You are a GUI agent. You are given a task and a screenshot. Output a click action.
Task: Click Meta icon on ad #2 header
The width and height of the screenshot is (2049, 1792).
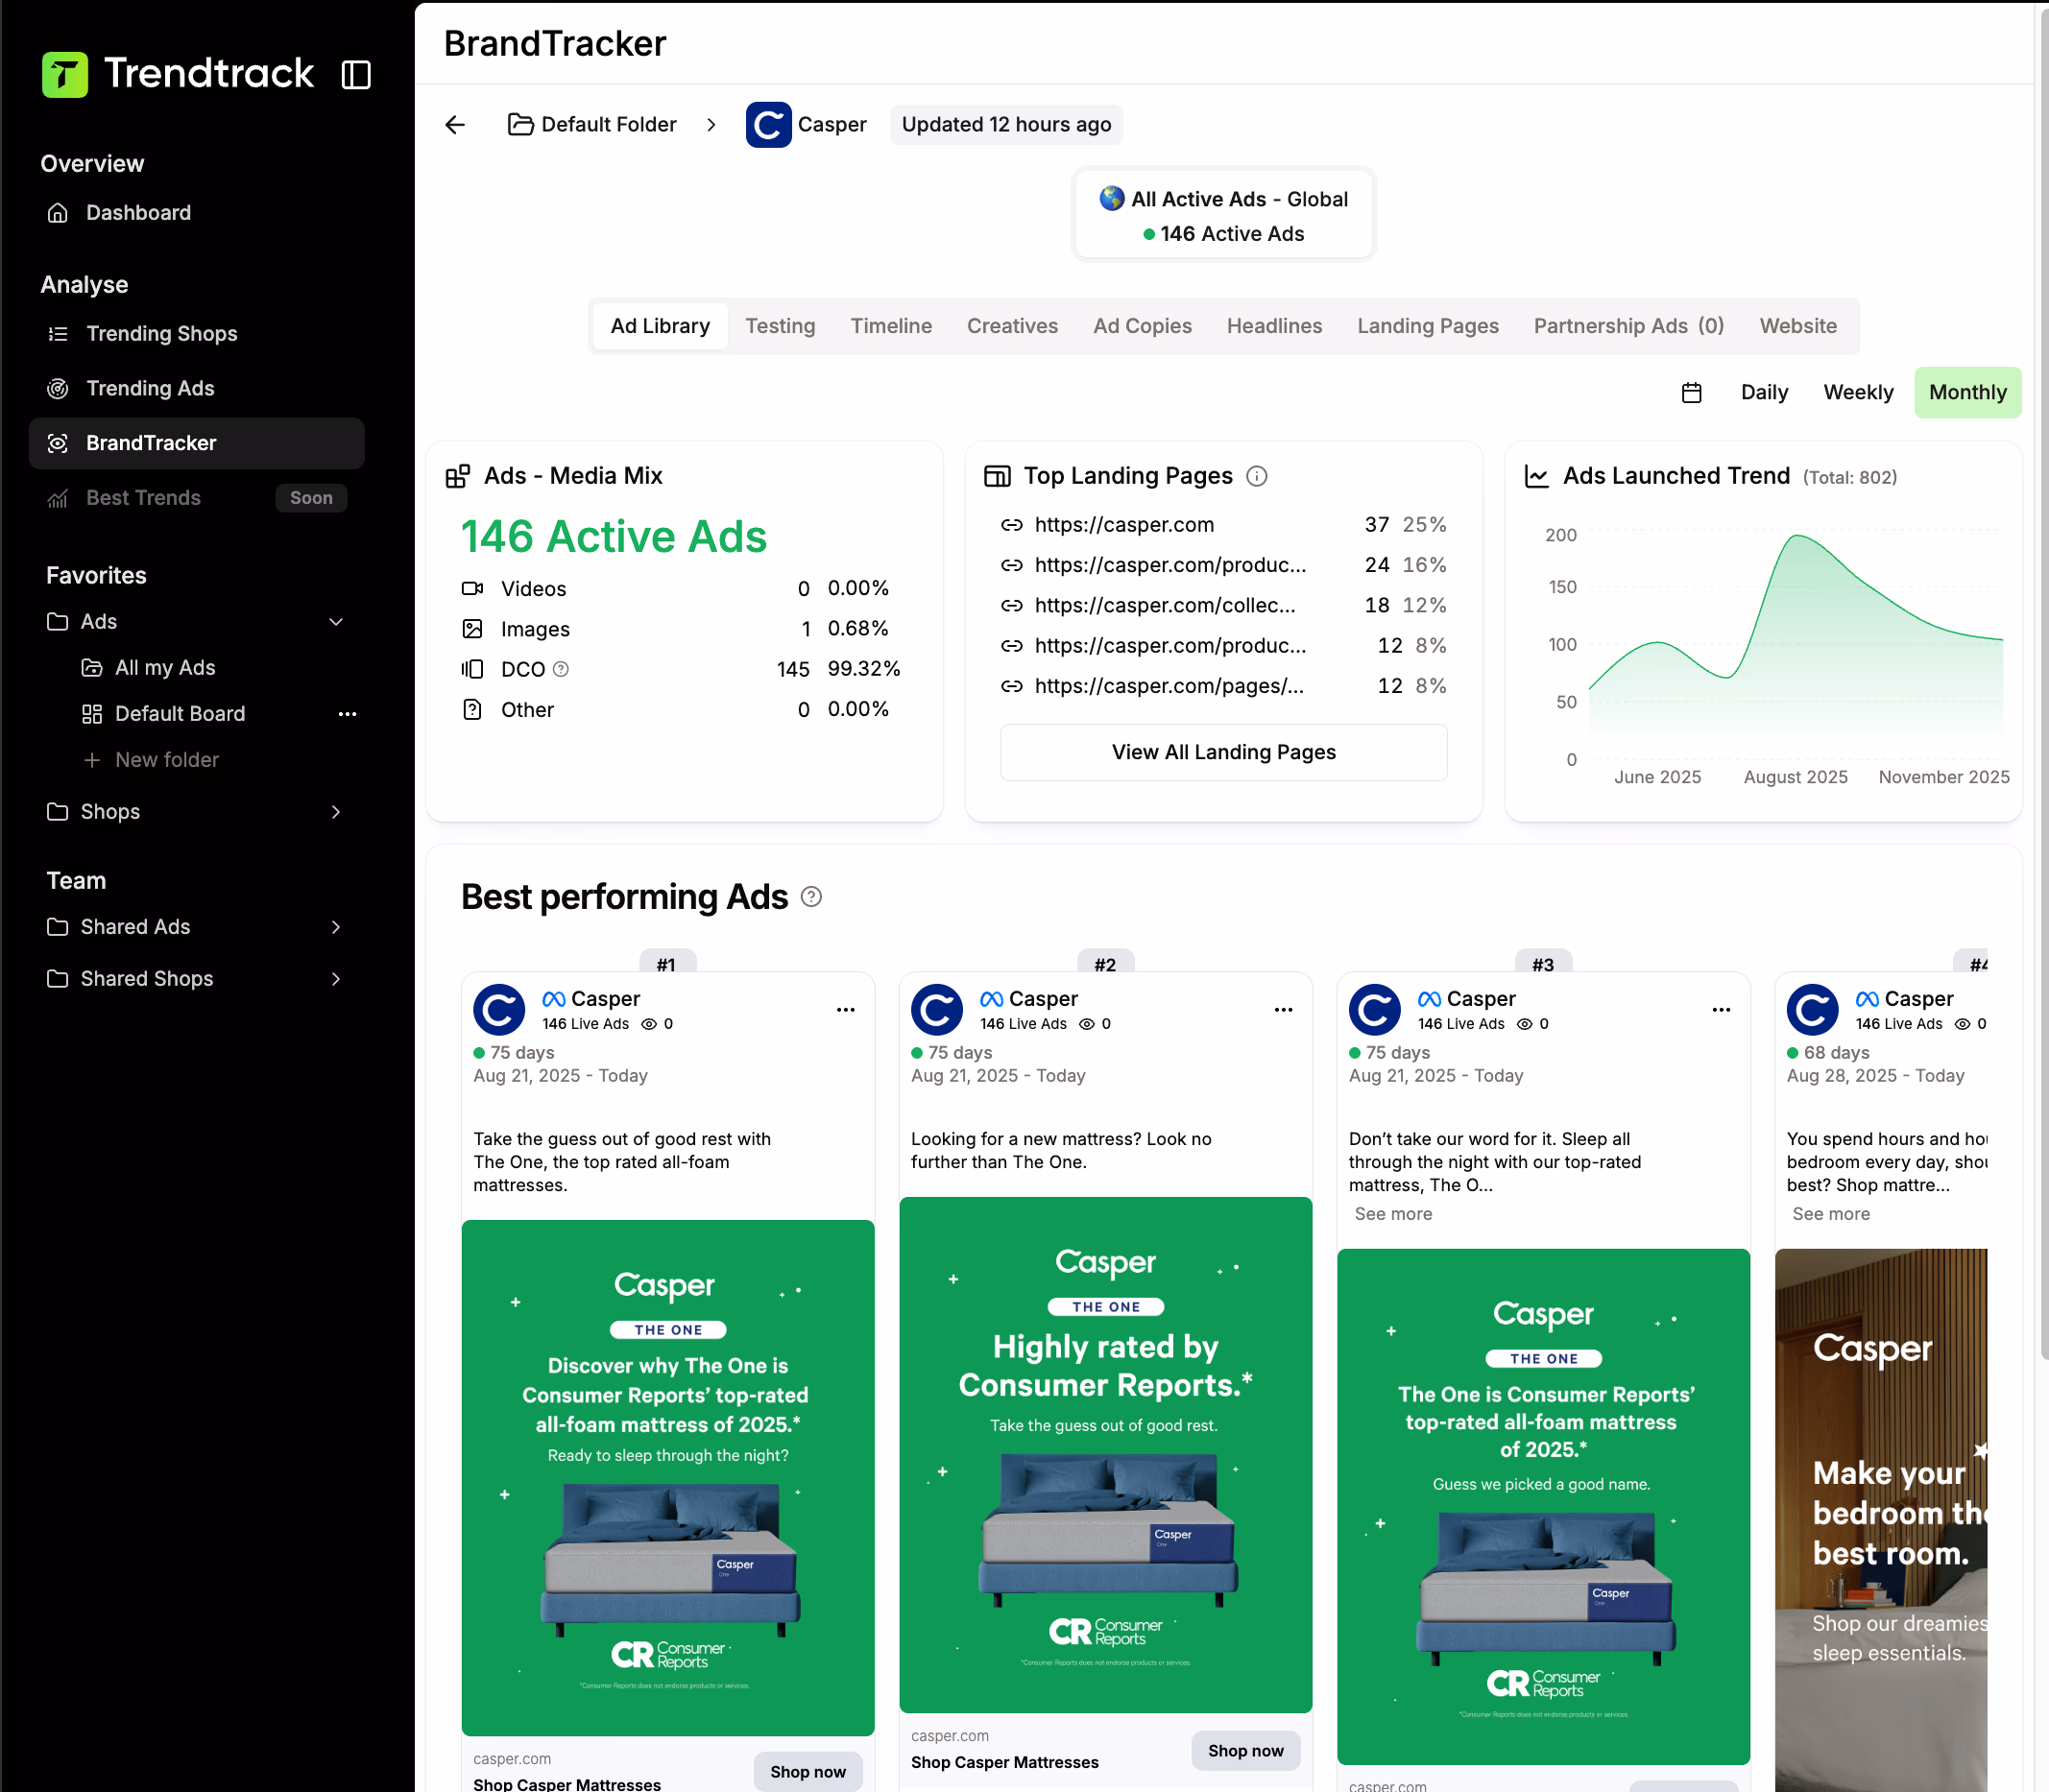pyautogui.click(x=992, y=999)
